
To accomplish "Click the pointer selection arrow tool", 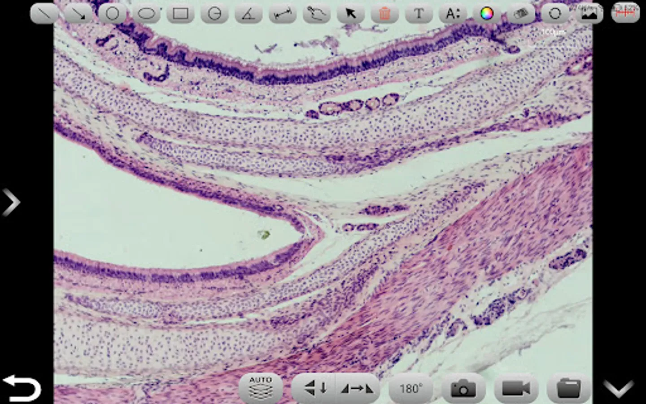I will pos(350,13).
